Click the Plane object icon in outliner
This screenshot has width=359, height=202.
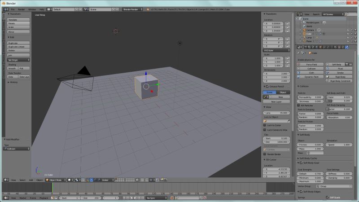click(x=304, y=41)
